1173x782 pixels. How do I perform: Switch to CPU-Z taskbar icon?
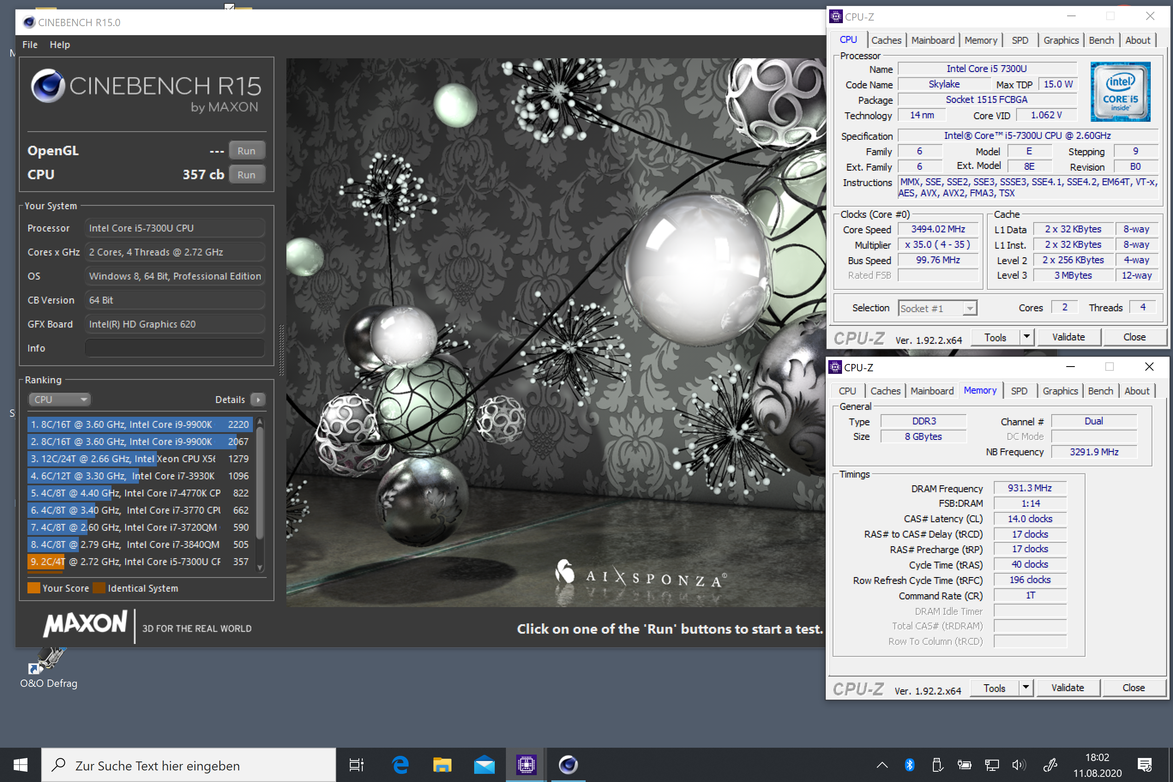tap(526, 764)
